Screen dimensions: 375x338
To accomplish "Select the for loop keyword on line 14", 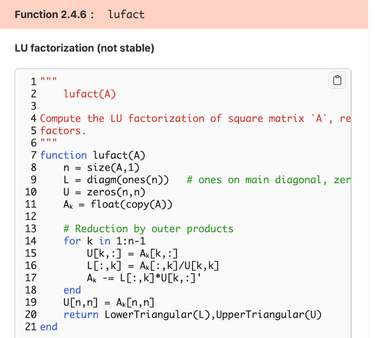I will coord(72,241).
